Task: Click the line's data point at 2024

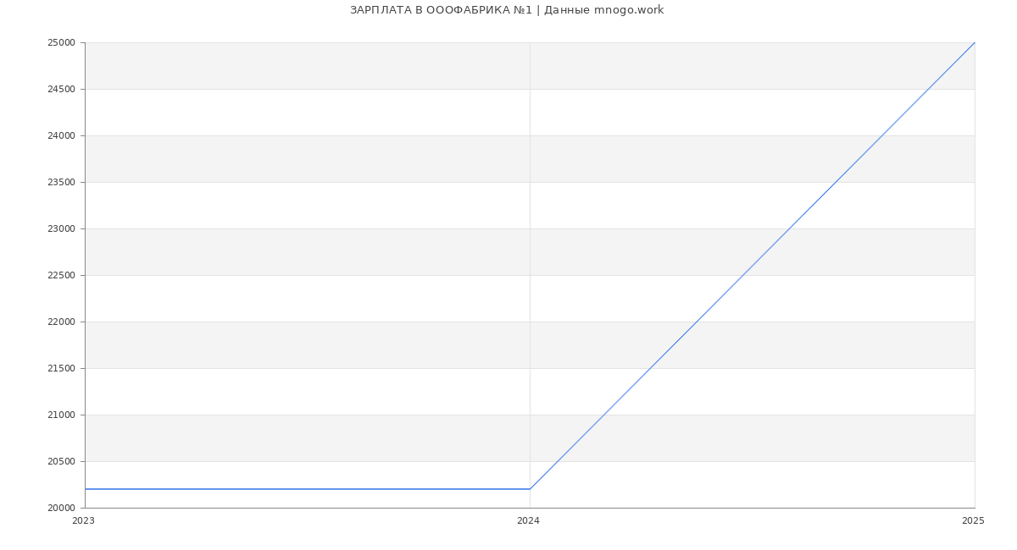Action: [530, 489]
